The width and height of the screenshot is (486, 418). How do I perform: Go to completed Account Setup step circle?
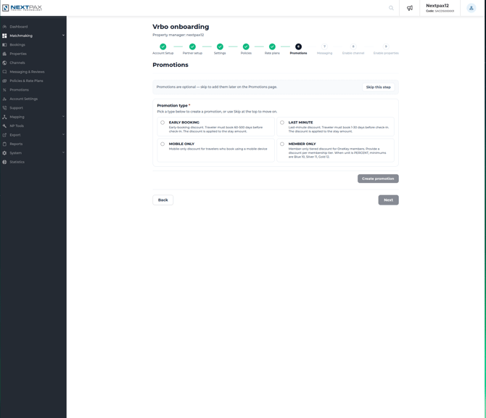[x=162, y=46]
